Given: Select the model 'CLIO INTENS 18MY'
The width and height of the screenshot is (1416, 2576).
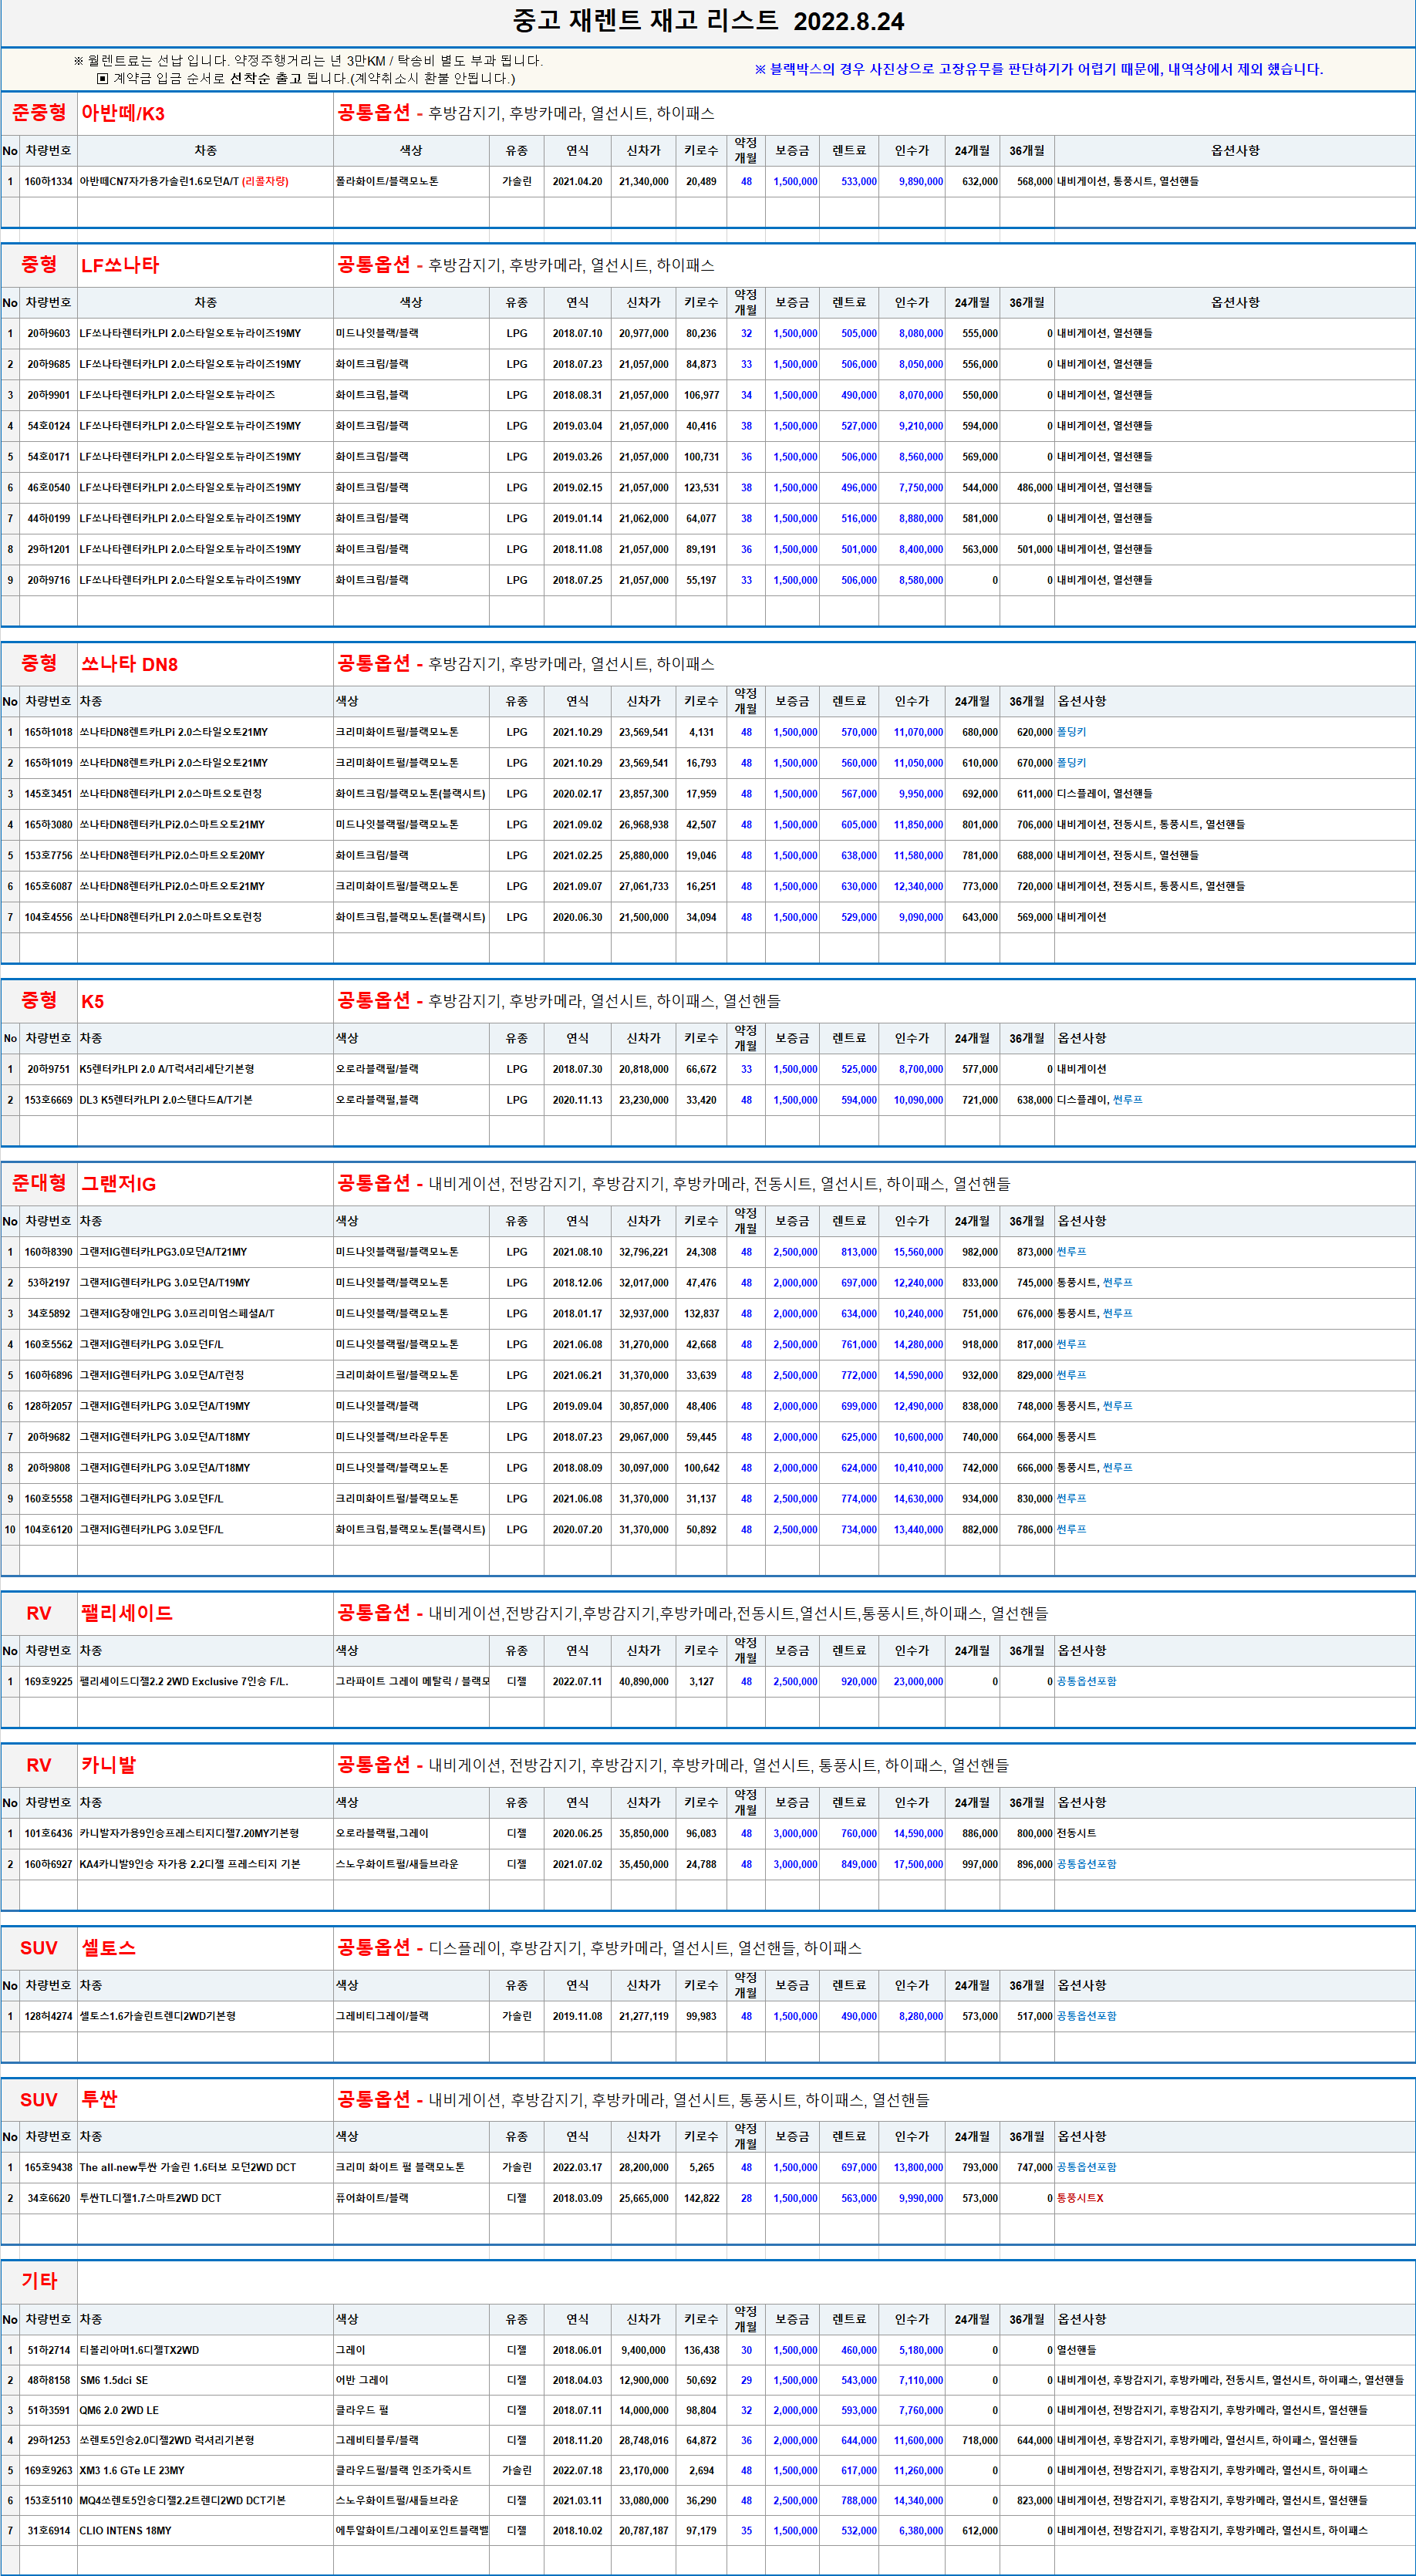Looking at the screenshot, I should 125,2531.
